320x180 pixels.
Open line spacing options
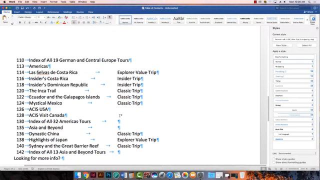(94, 22)
